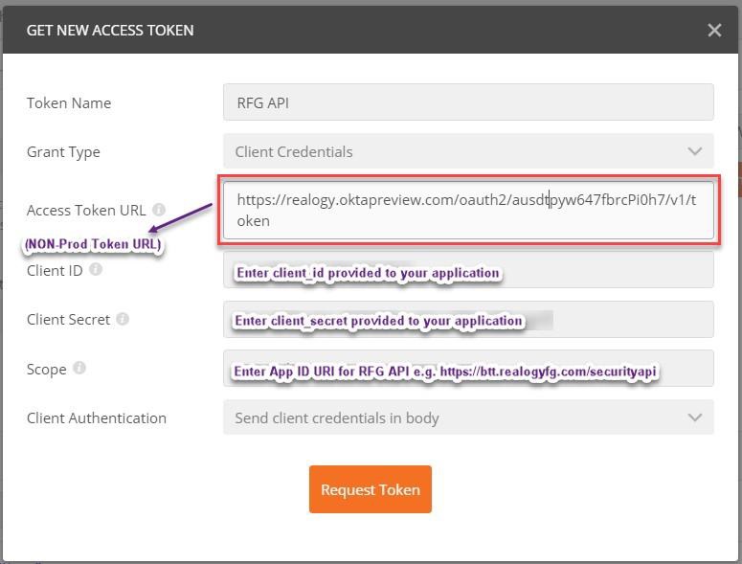
Task: Click the Grant Type label
Action: 63,151
